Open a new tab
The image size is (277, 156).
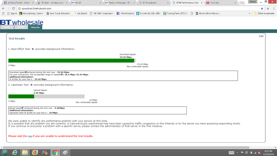click(242, 3)
